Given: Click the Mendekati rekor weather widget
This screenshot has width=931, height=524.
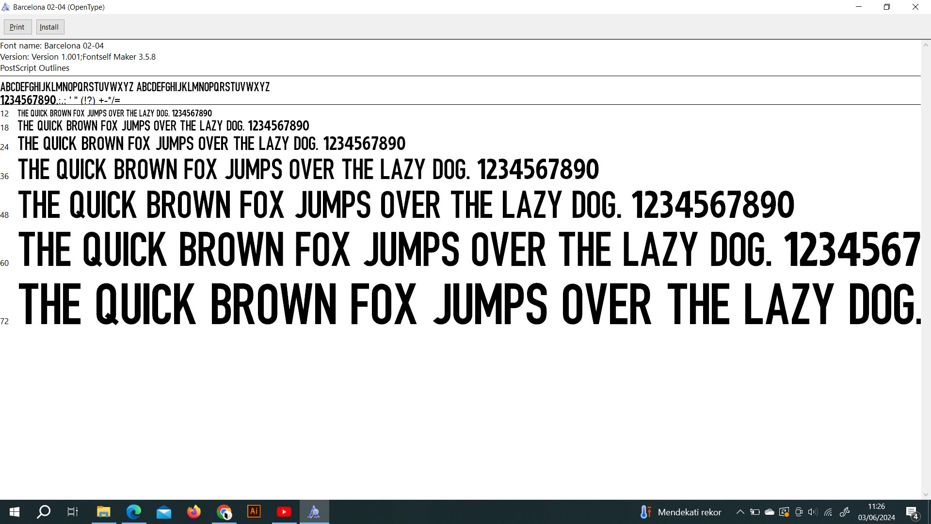Looking at the screenshot, I should [x=680, y=512].
